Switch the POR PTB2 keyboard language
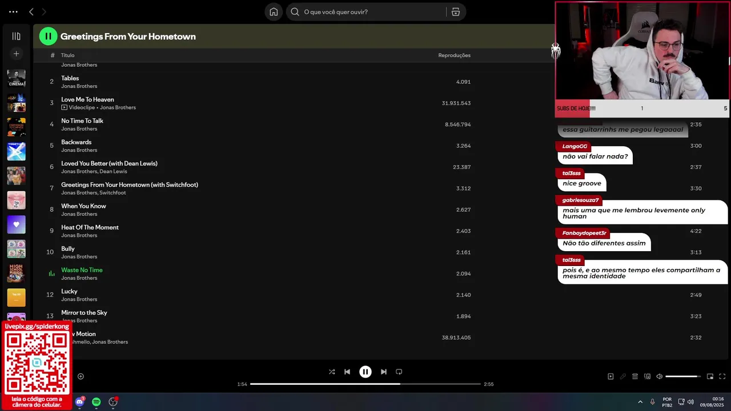Image resolution: width=731 pixels, height=411 pixels. [667, 402]
